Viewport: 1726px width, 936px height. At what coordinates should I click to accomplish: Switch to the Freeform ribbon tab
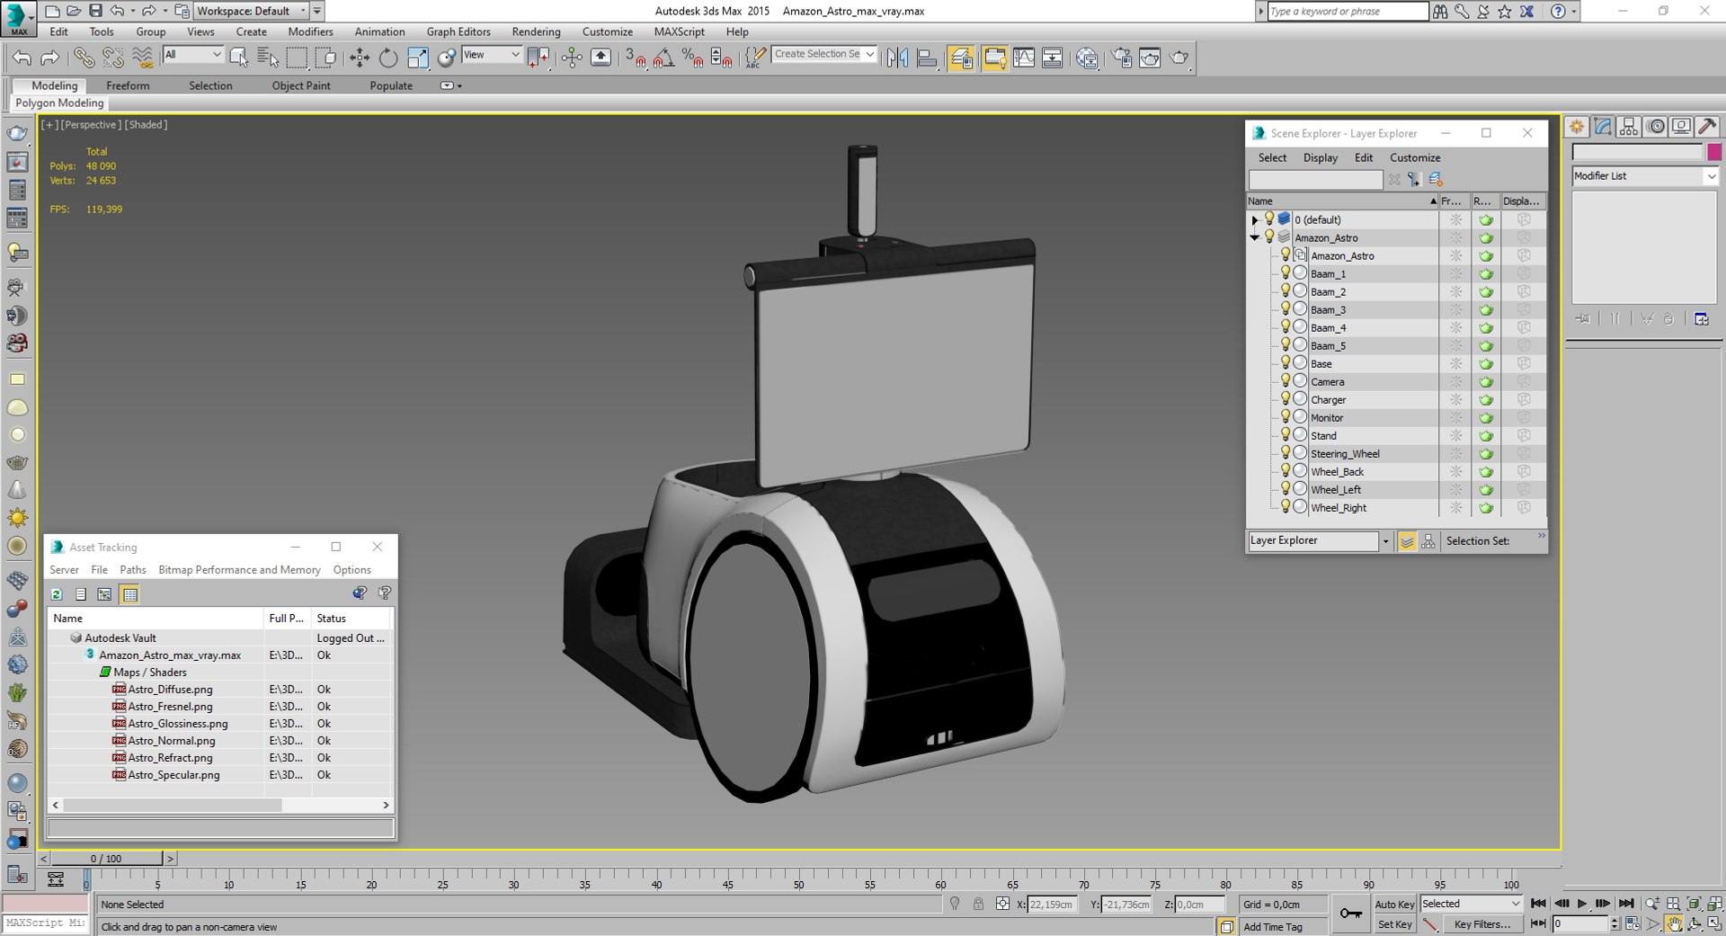click(x=128, y=85)
